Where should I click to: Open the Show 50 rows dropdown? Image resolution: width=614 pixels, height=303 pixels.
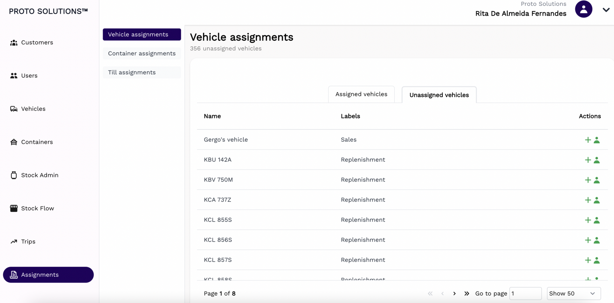click(574, 294)
